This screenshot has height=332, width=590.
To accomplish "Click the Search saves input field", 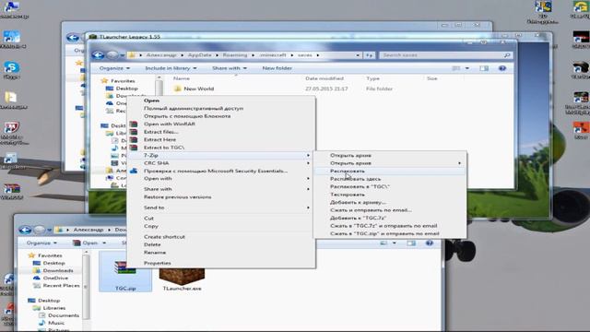I will point(445,55).
